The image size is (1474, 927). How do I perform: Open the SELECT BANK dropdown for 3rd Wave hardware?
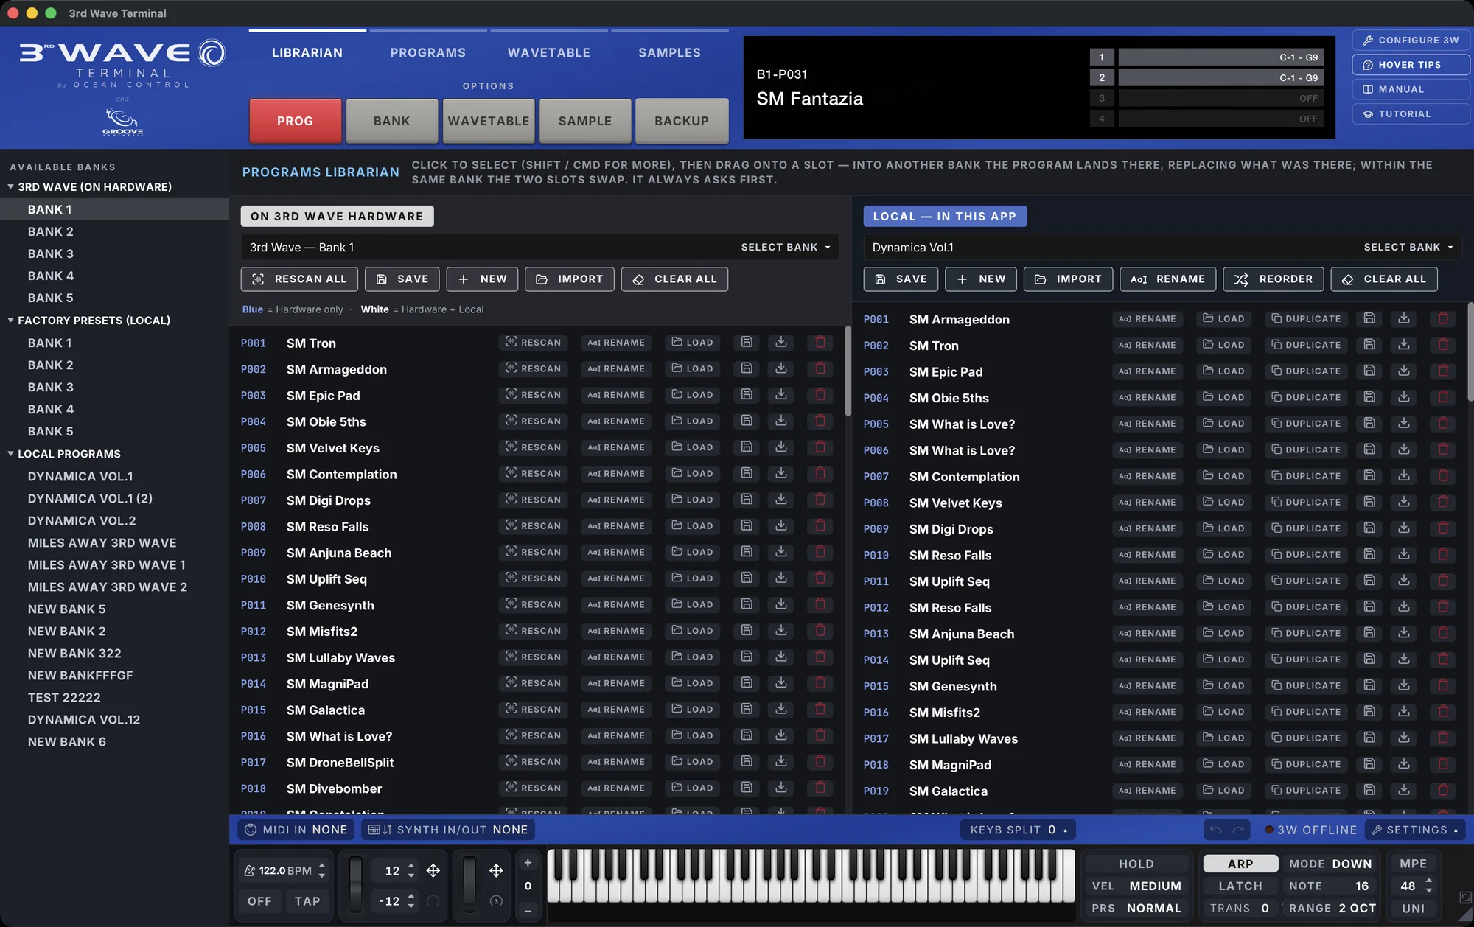786,248
